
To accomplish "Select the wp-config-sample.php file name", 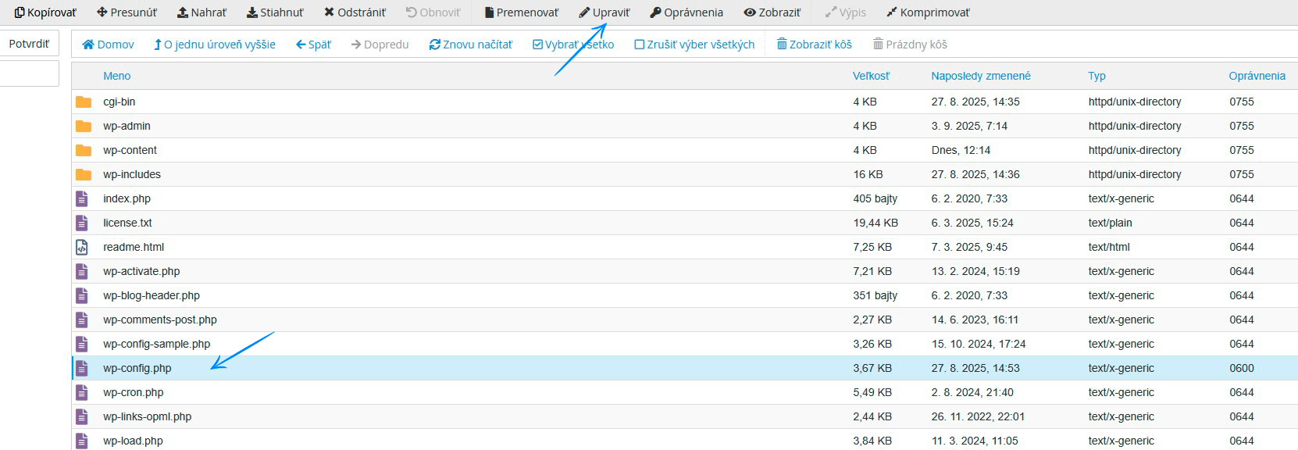I will click(x=156, y=344).
